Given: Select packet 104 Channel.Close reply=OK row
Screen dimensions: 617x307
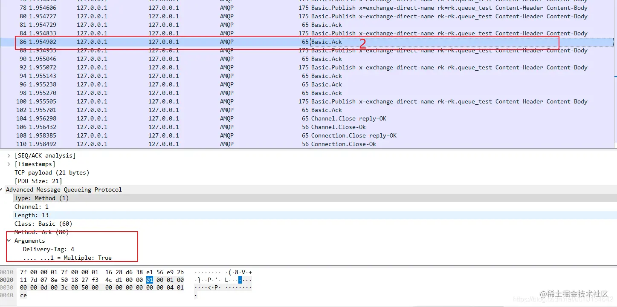Looking at the screenshot, I should [x=307, y=118].
